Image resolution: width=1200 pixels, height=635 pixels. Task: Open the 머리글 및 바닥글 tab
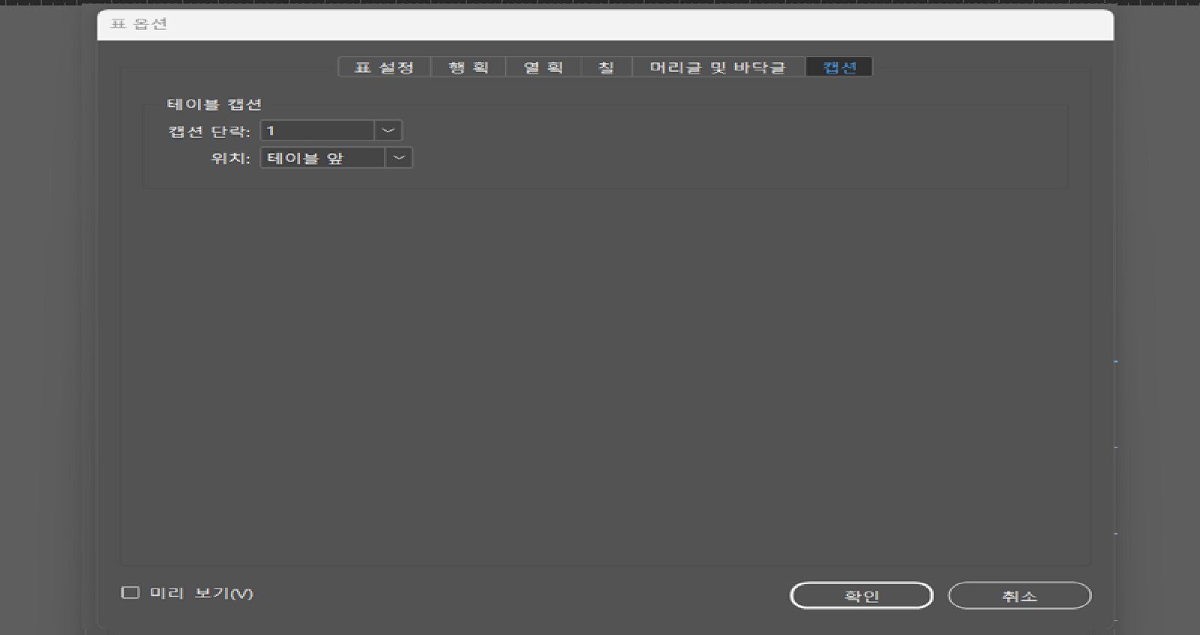point(718,67)
